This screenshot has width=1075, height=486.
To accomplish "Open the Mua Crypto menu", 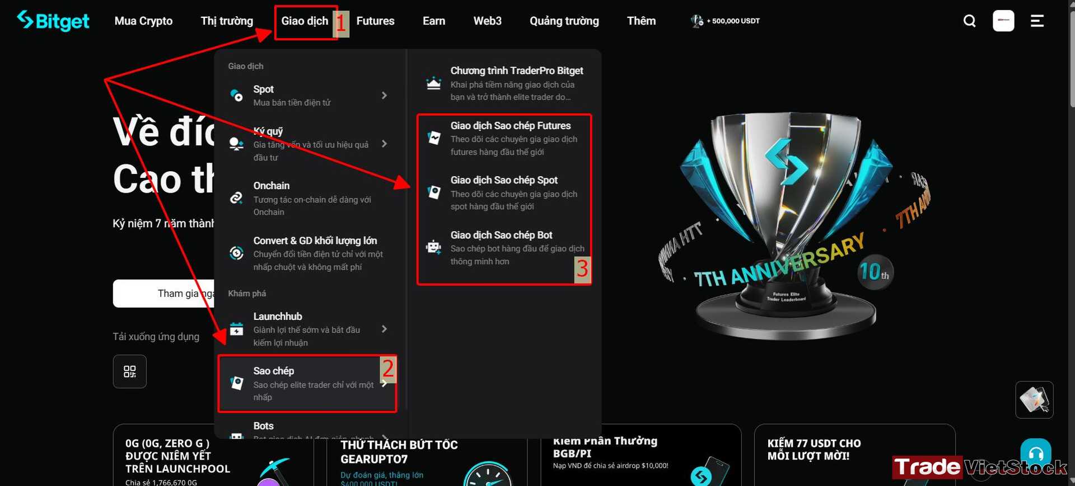I will point(143,21).
